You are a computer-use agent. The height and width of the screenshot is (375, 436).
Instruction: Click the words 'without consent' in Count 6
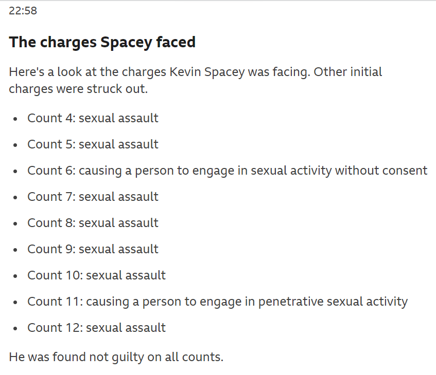click(x=381, y=171)
